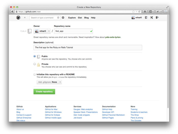Reload the page with refresh icon

coord(139,11)
